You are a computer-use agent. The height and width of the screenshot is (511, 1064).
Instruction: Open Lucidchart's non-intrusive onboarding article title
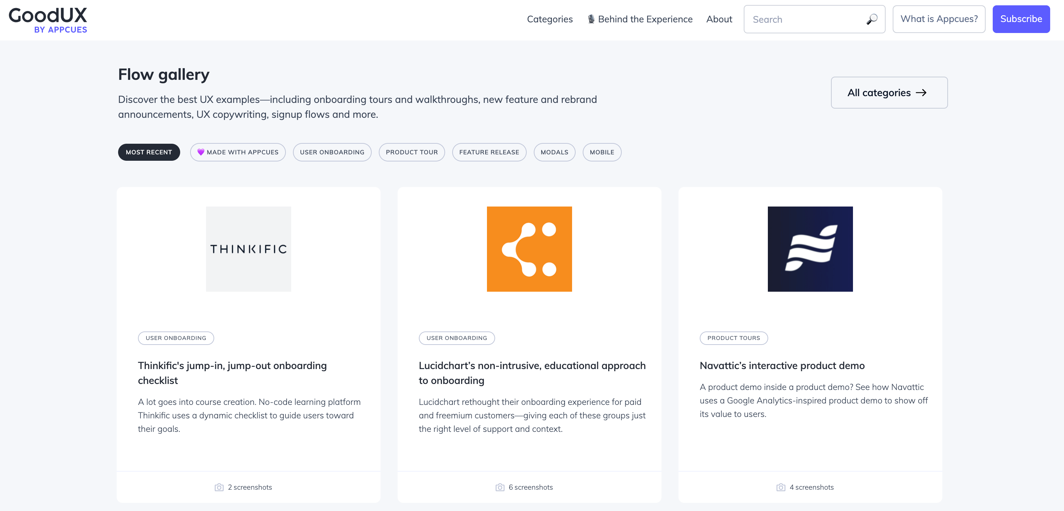[532, 373]
